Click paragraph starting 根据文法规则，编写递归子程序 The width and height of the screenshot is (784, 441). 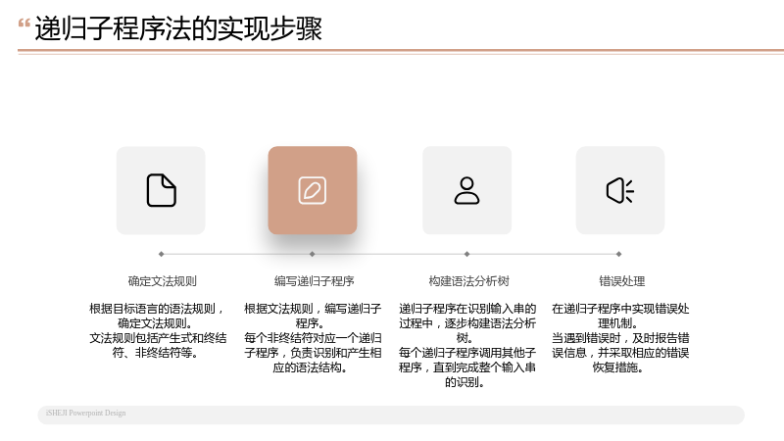click(x=313, y=338)
